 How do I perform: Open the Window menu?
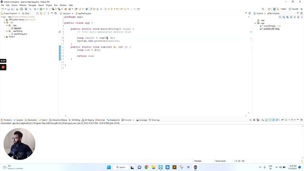pyautogui.click(x=63, y=5)
